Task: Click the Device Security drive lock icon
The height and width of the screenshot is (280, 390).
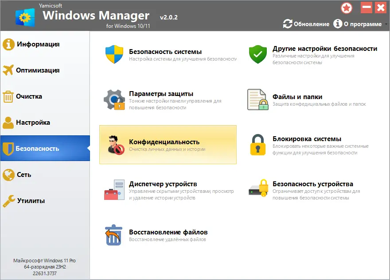Action: (x=258, y=190)
